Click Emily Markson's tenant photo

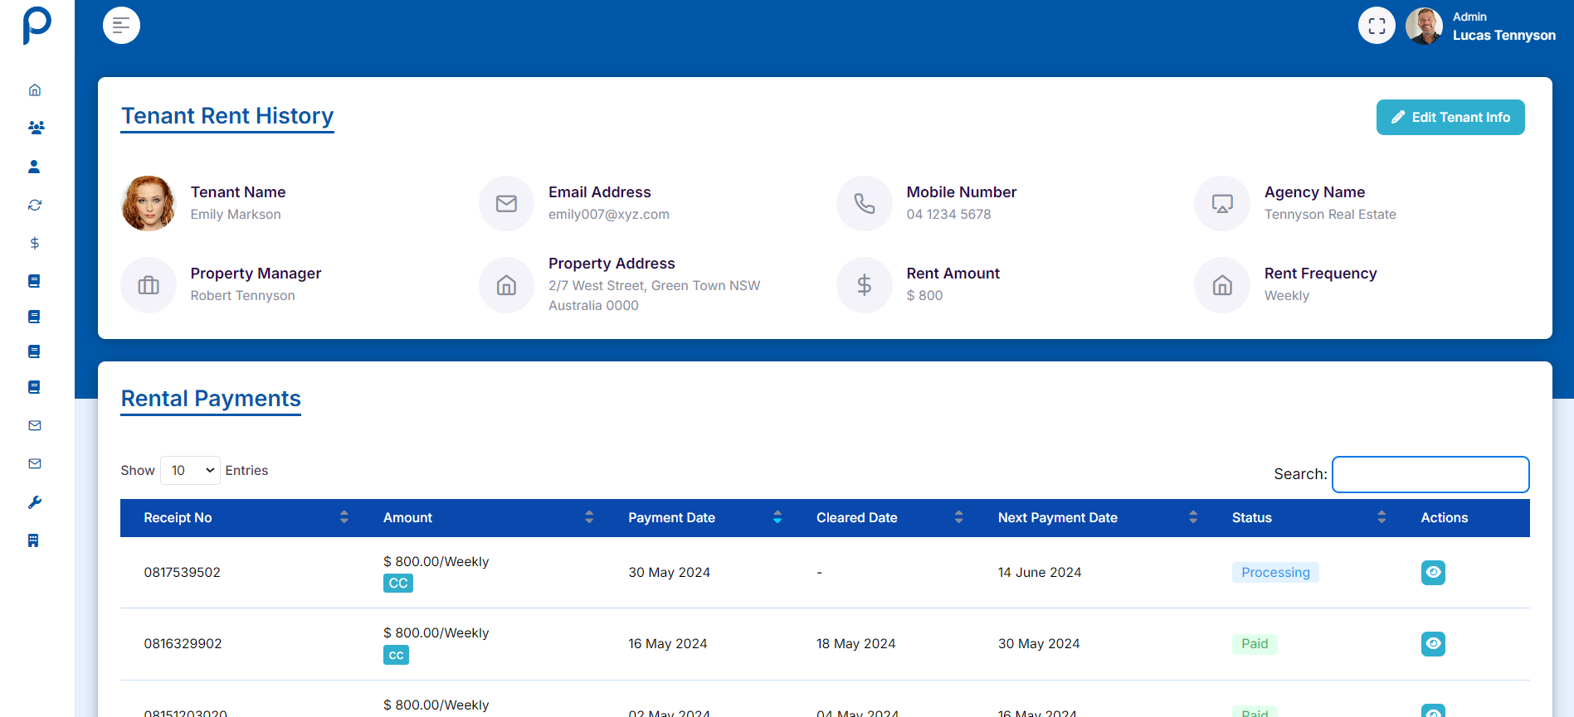[x=149, y=203]
